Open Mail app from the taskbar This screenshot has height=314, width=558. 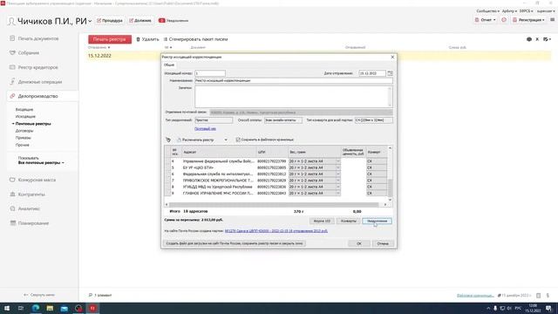click(x=64, y=308)
